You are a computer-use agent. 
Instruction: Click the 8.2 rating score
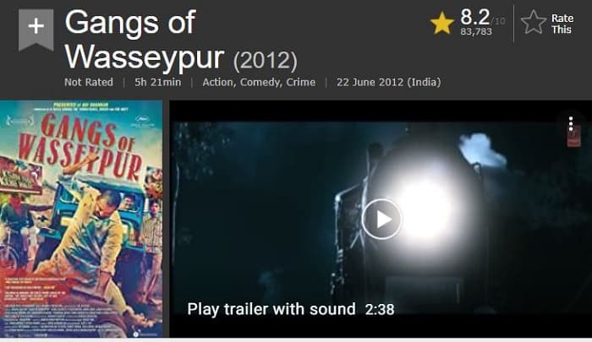coord(475,17)
